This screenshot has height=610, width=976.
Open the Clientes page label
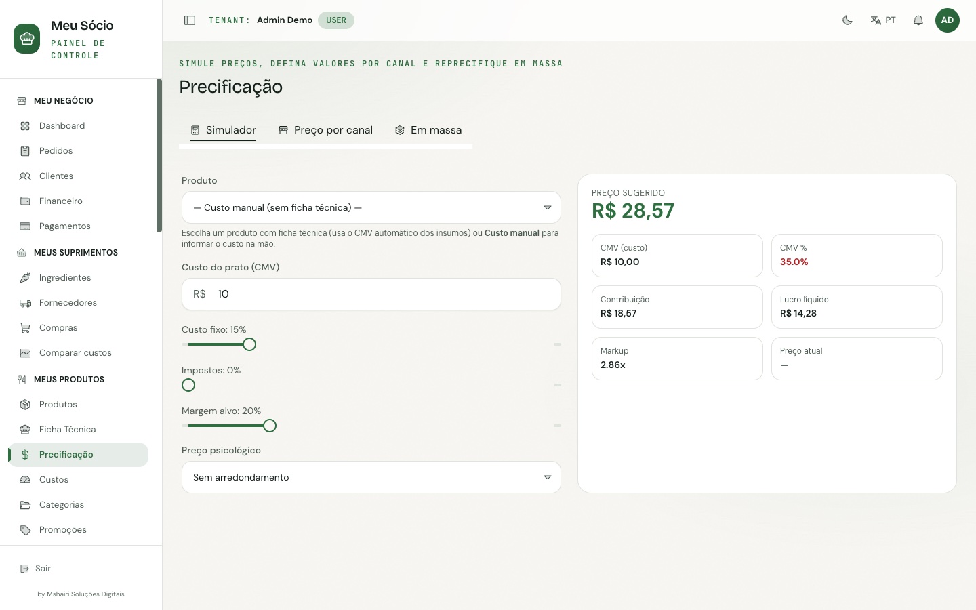[x=56, y=176]
